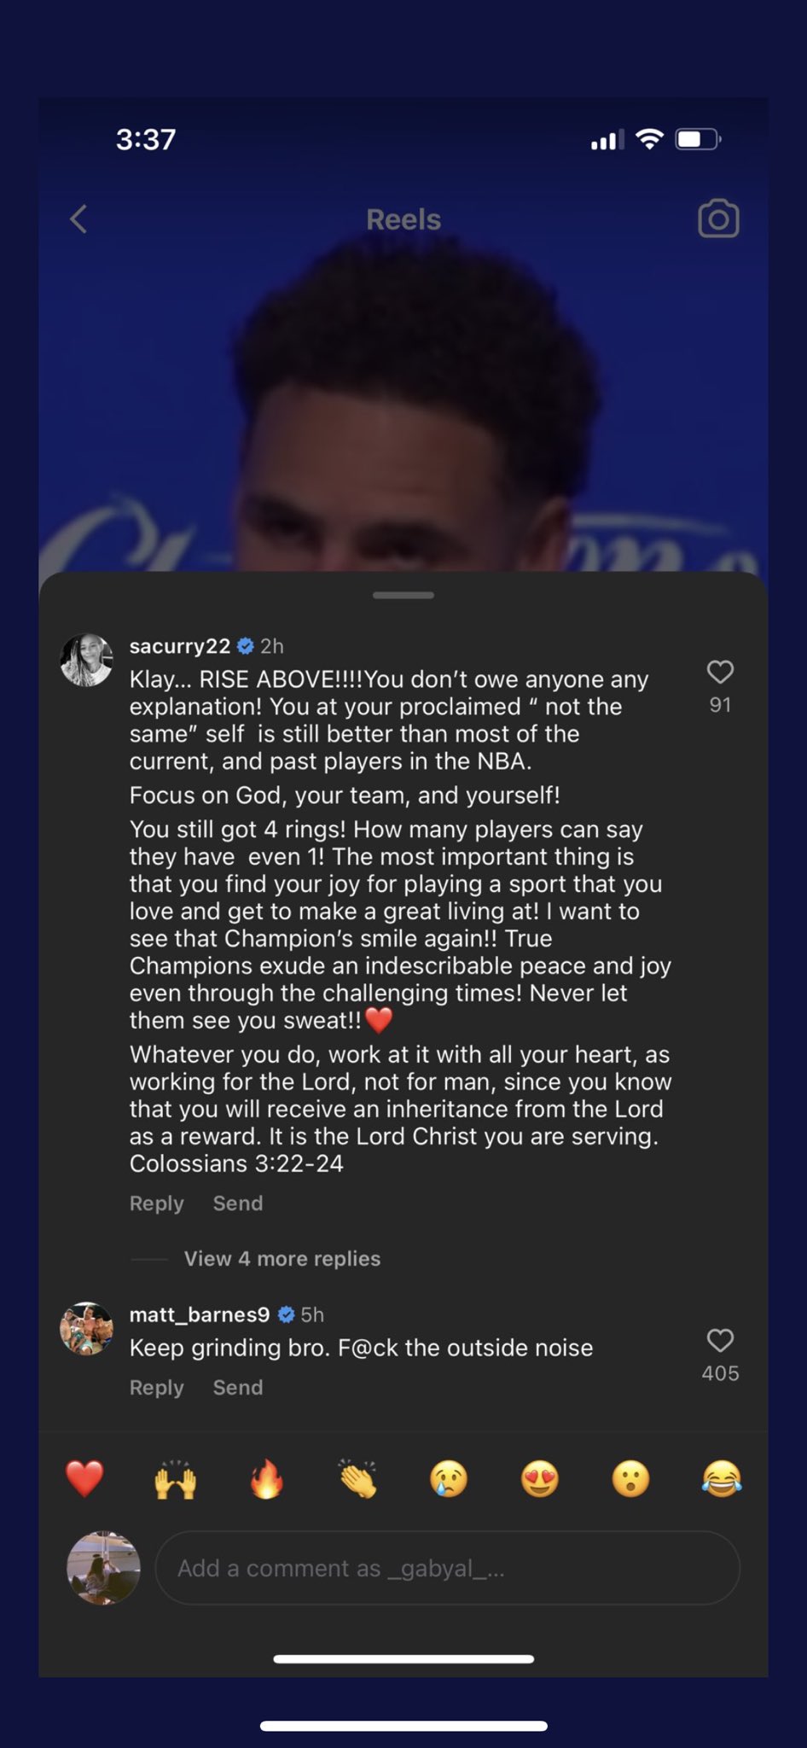Like the matt_barnes9 comment with heart

point(720,1341)
